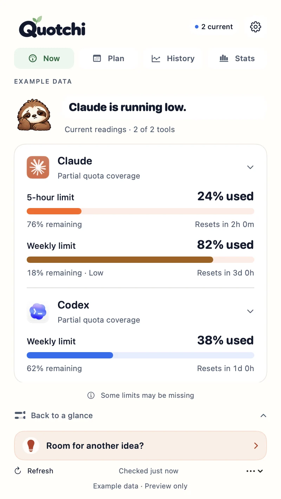Click the sleepy sloth mascot
The width and height of the screenshot is (281, 499).
[34, 115]
